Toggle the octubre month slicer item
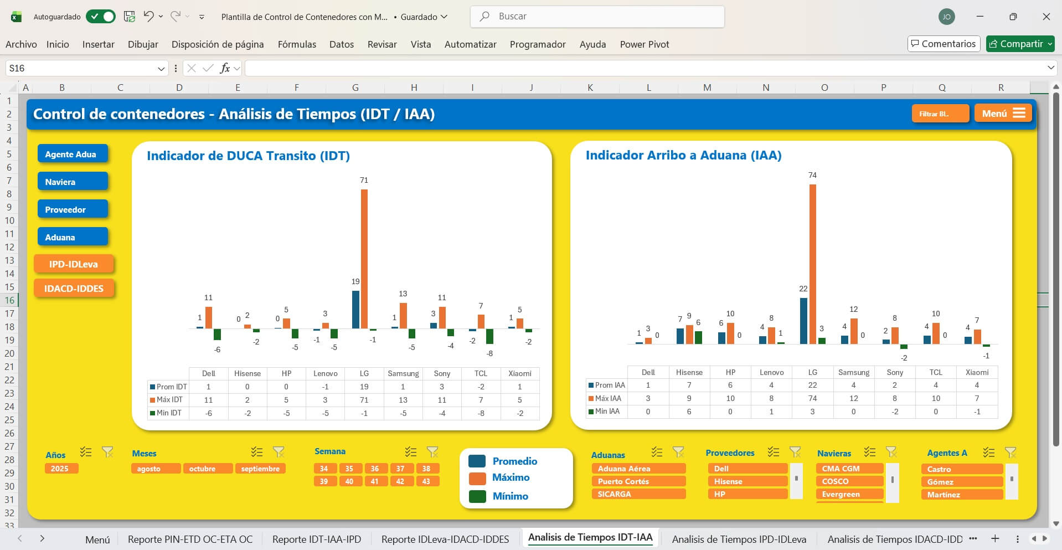The height and width of the screenshot is (550, 1062). (x=208, y=469)
